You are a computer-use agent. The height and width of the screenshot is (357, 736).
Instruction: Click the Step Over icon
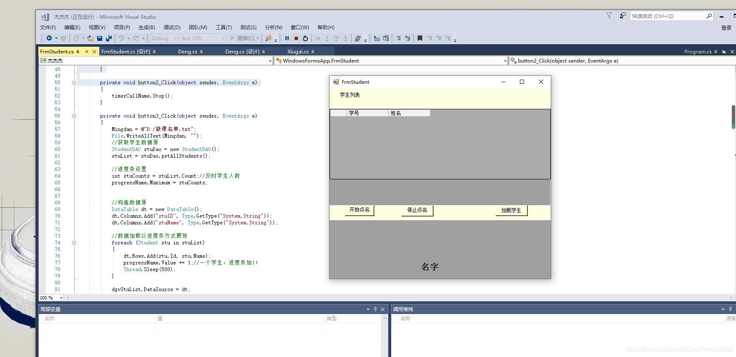pyautogui.click(x=336, y=38)
